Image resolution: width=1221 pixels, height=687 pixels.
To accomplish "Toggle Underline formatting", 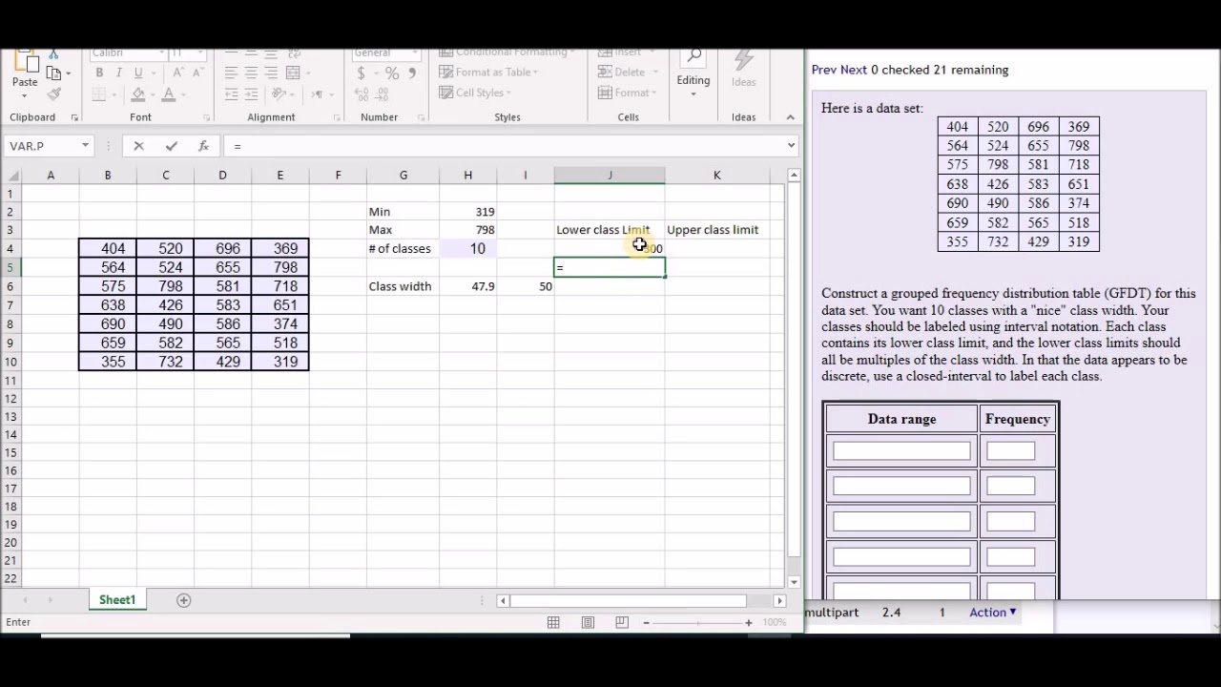I will coord(138,73).
